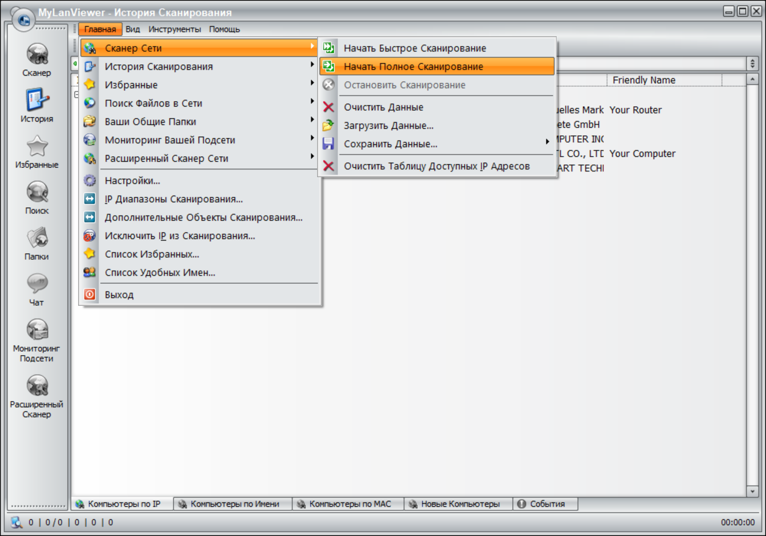The width and height of the screenshot is (766, 536).
Task: Switch to Компьютеры по MAC tab
Action: click(348, 504)
